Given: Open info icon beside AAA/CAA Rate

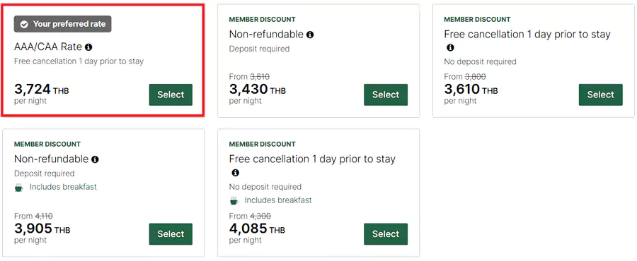Looking at the screenshot, I should coord(88,47).
